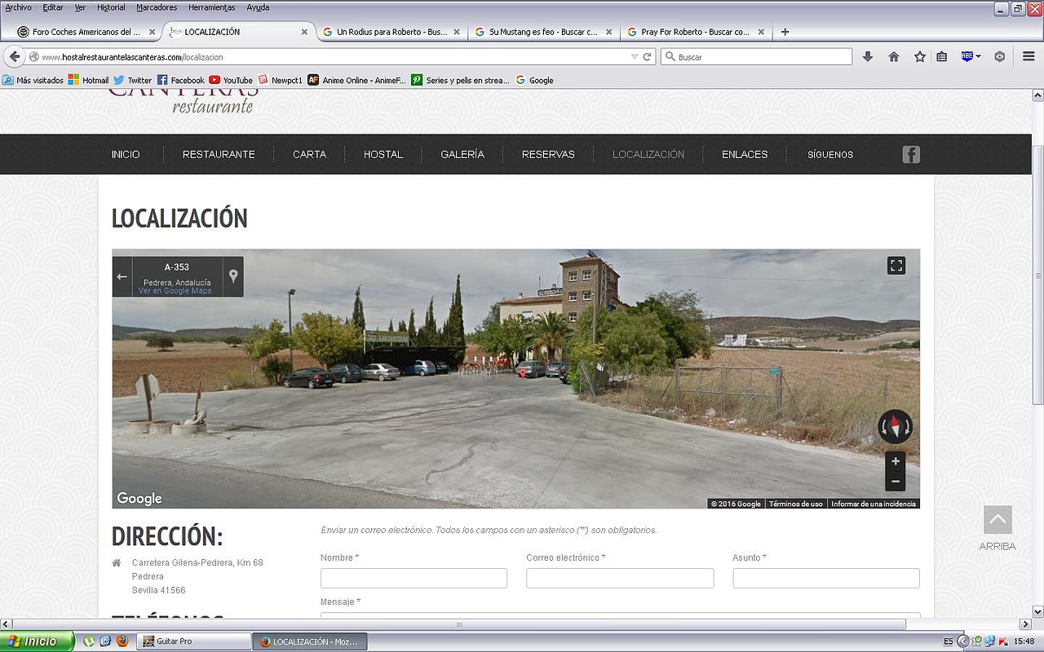Click the hexagon eye extension icon

pyautogui.click(x=1000, y=56)
